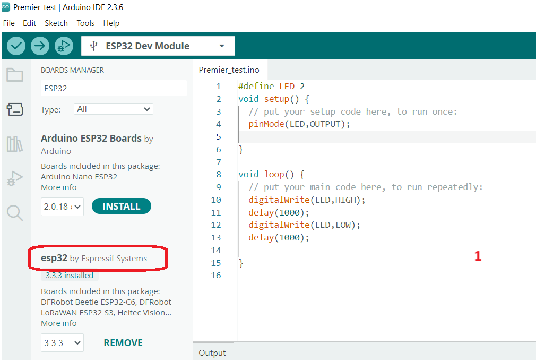Click the void setup() { line
Screen dimensions: 536x361
(x=274, y=99)
